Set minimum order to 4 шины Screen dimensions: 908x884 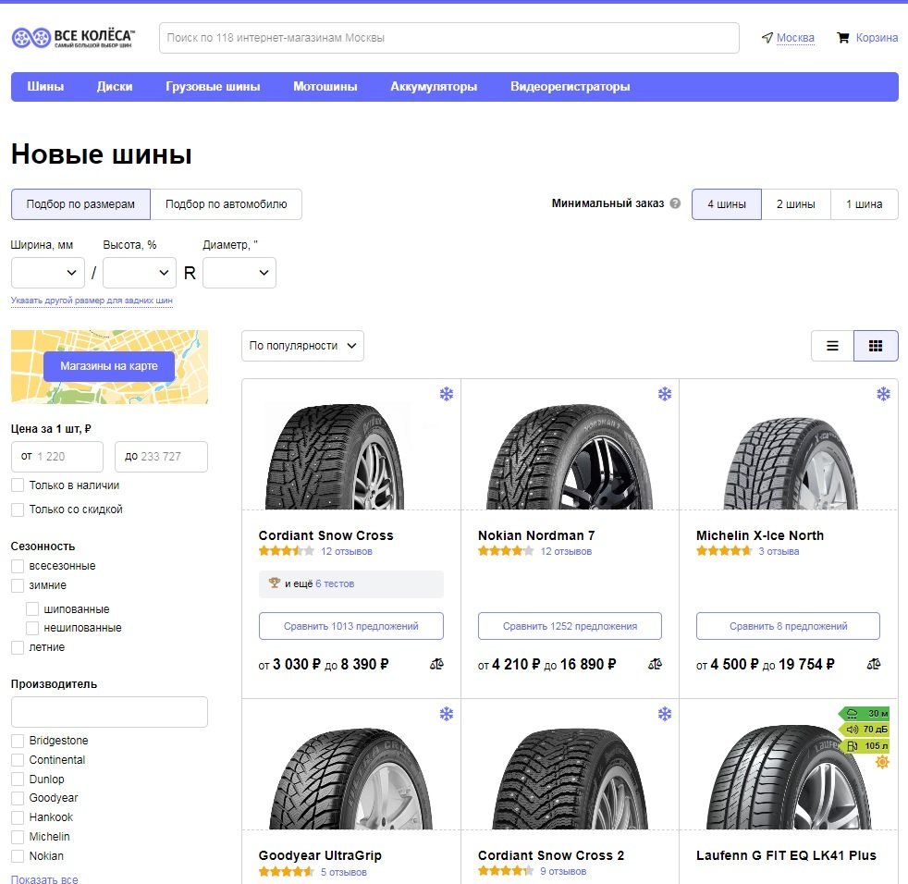727,204
